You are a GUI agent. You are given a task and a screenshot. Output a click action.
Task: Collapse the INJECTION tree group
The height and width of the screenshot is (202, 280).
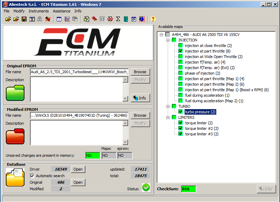click(168, 40)
